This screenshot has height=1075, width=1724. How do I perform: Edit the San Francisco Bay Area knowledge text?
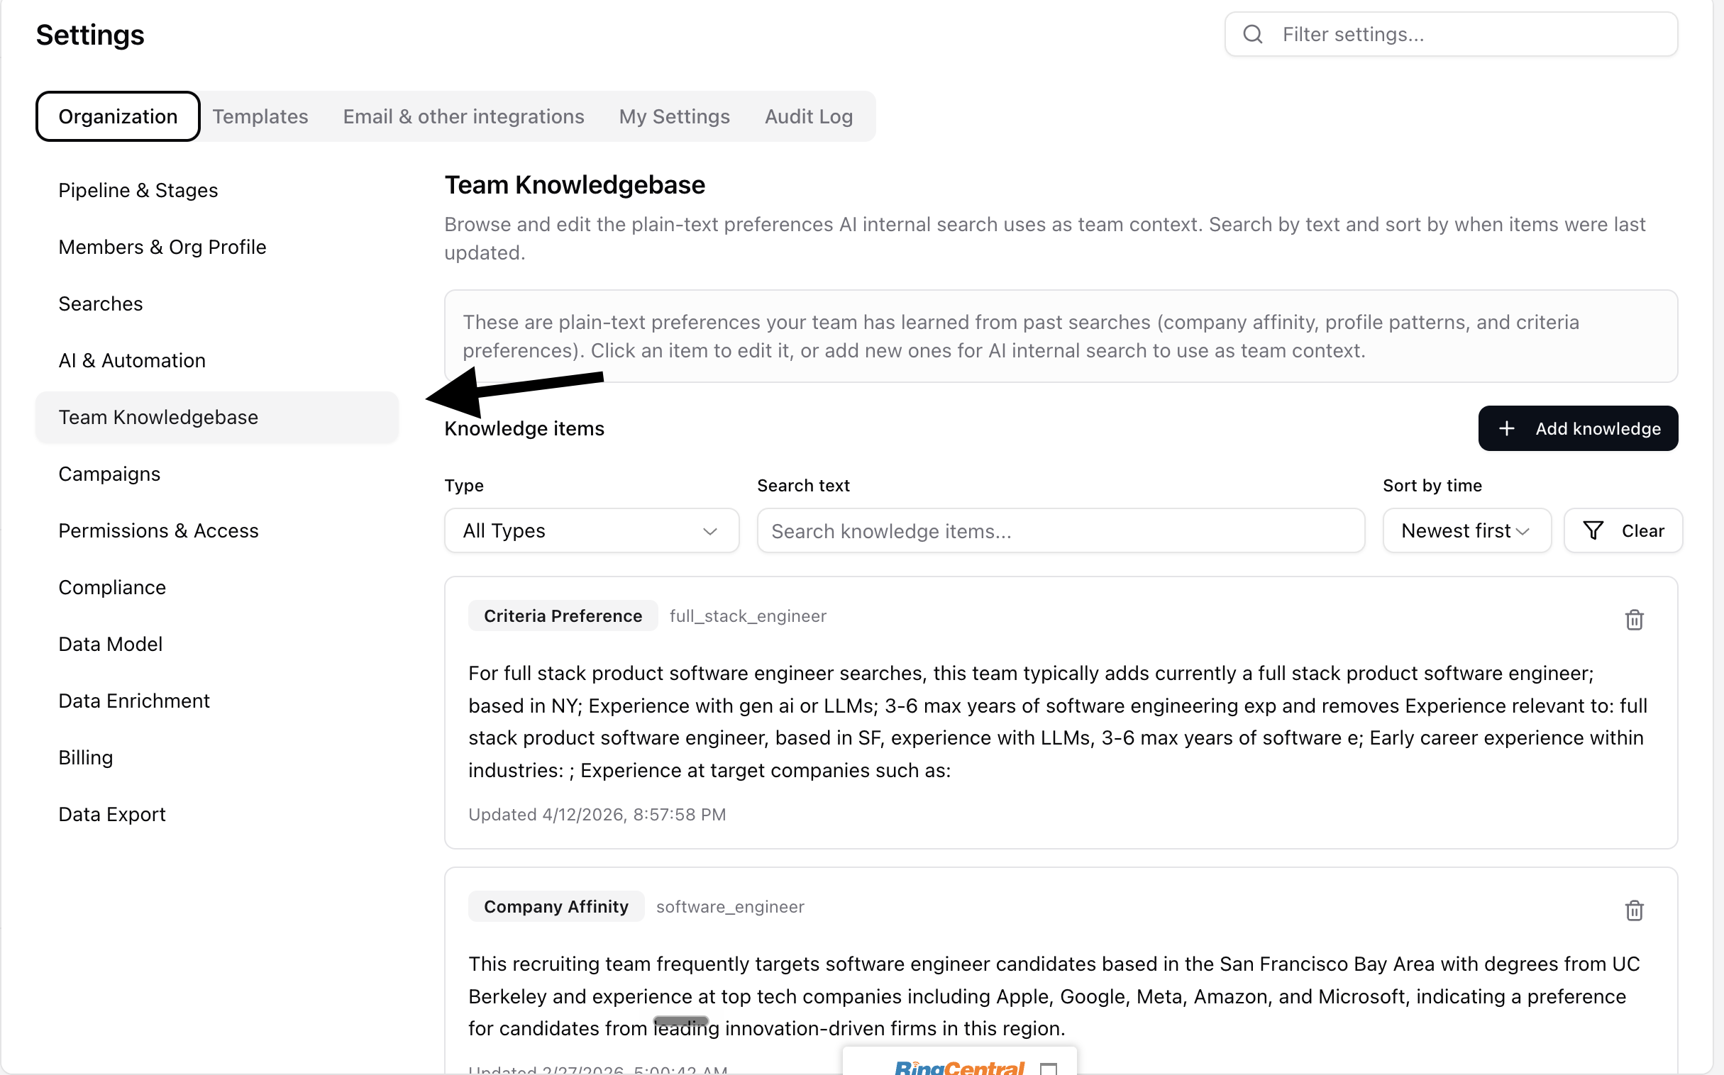(x=1054, y=996)
